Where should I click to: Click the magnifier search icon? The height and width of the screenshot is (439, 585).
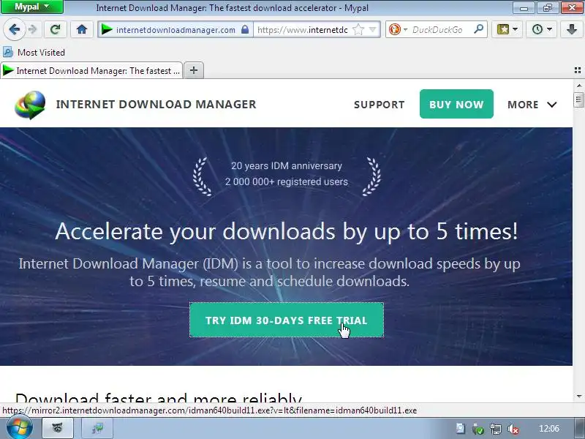pos(478,29)
